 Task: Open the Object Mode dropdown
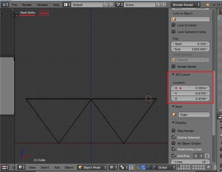(x=92, y=168)
